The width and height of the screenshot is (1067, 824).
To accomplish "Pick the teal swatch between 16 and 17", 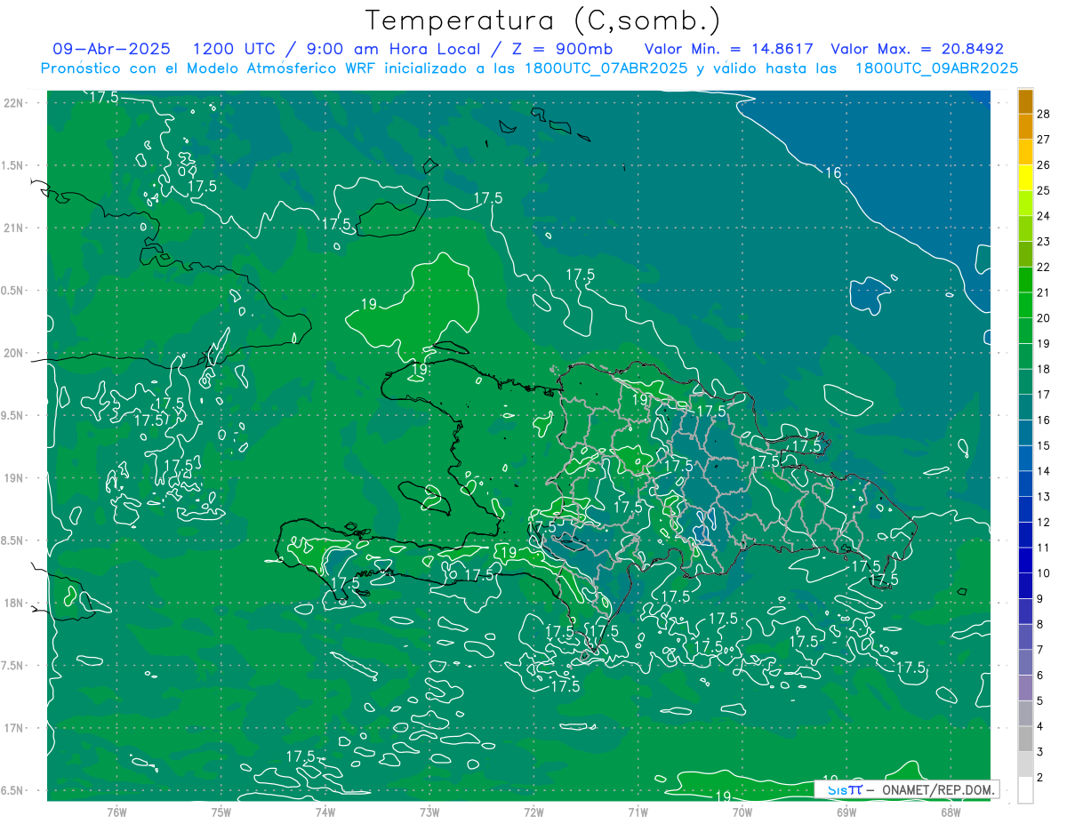I will coord(1025,407).
